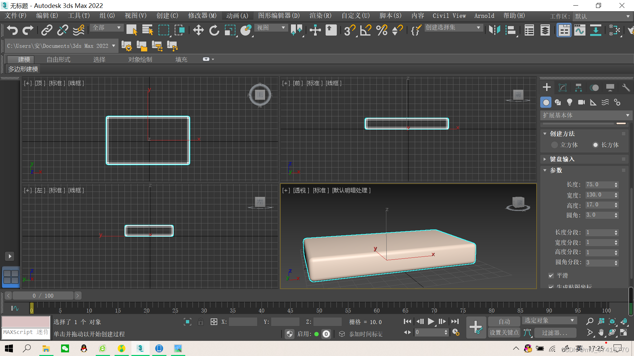Click the Mirror tool icon
This screenshot has width=634, height=356.
pyautogui.click(x=494, y=30)
